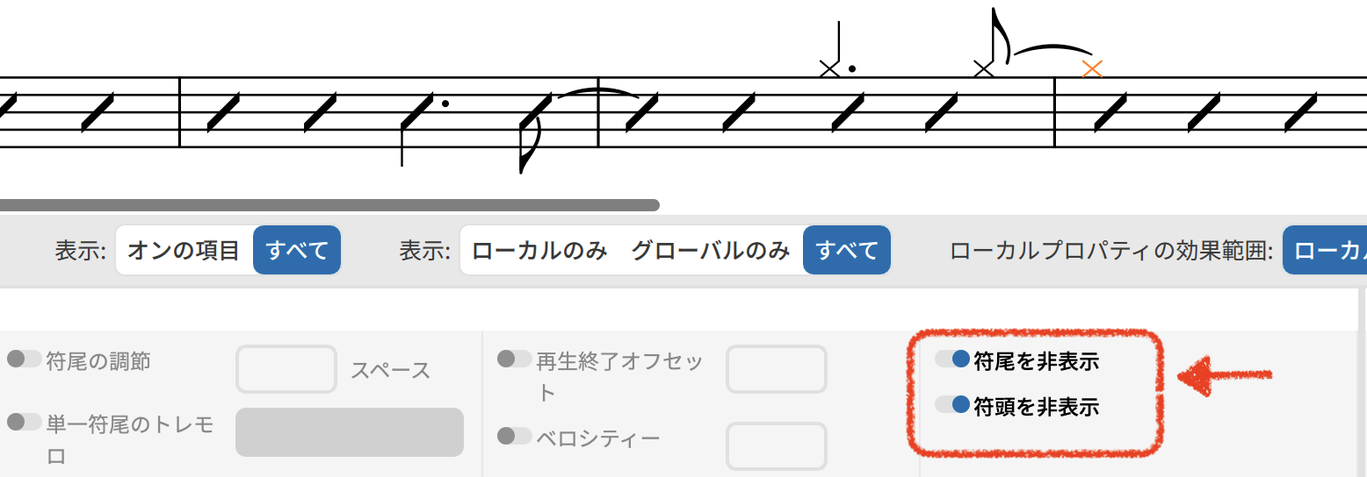1367x477 pixels.
Task: Click the horizontal score scrollbar
Action: 329,205
